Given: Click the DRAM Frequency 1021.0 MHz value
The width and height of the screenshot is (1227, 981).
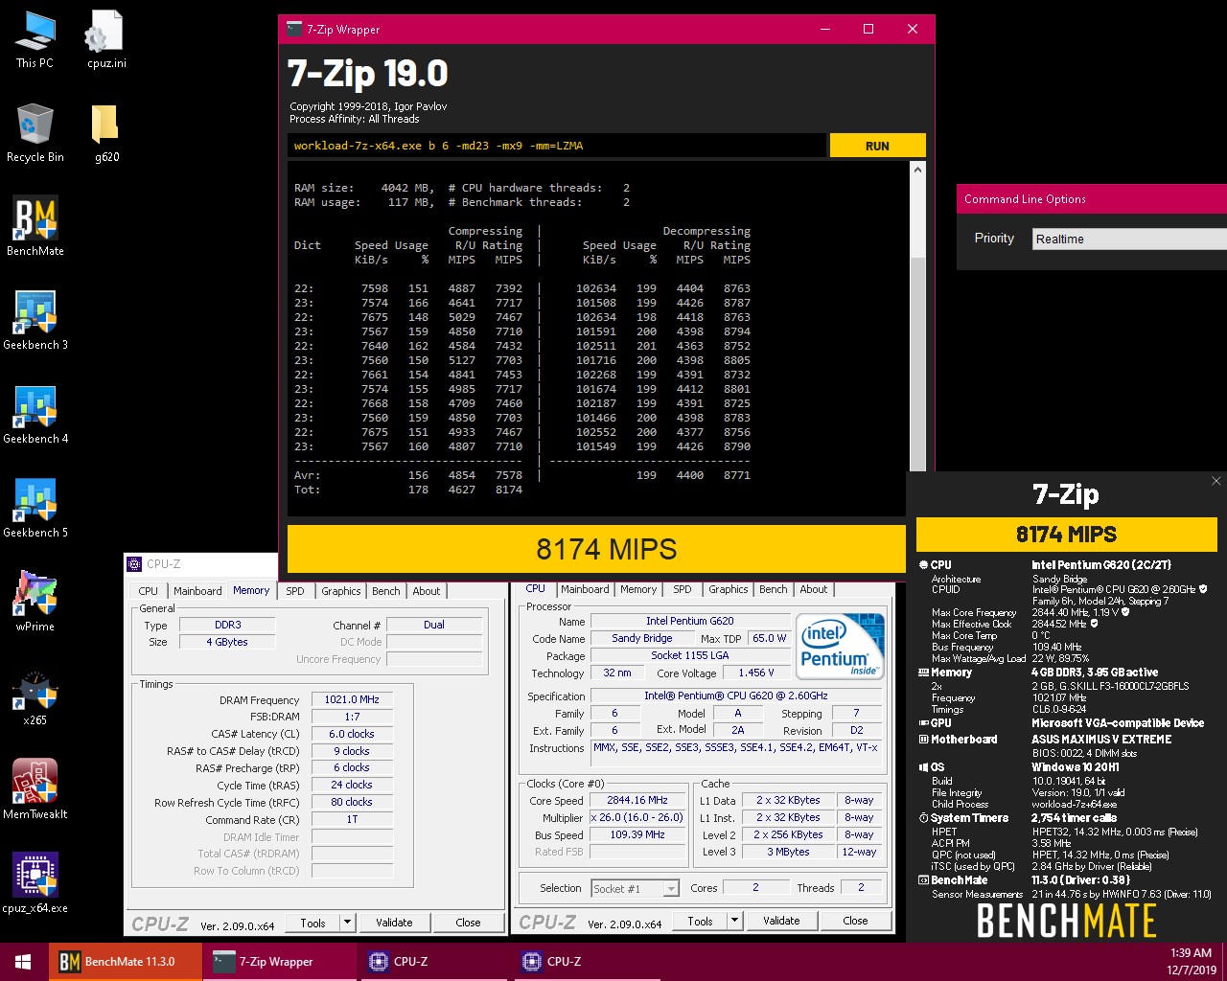Looking at the screenshot, I should 353,699.
